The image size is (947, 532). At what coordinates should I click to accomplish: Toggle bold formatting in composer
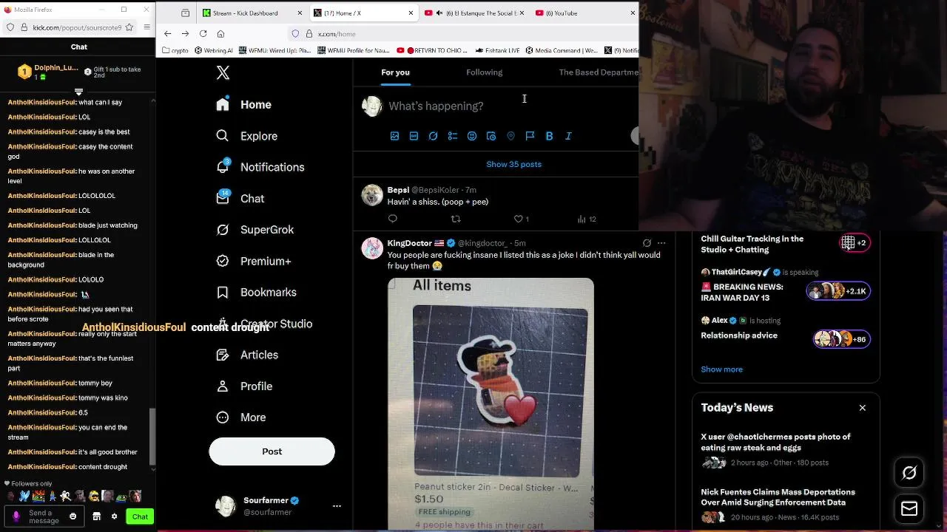click(549, 136)
